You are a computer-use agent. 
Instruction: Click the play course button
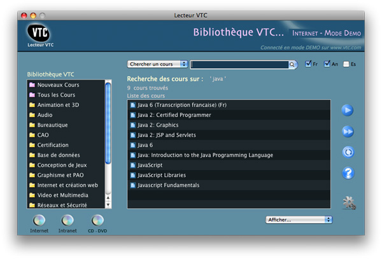[x=347, y=111]
